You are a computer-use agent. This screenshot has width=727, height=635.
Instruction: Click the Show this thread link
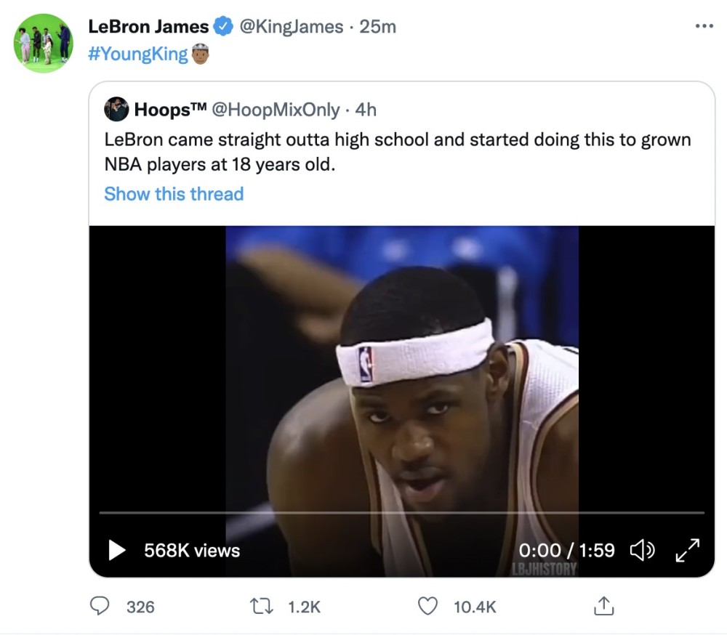point(174,194)
